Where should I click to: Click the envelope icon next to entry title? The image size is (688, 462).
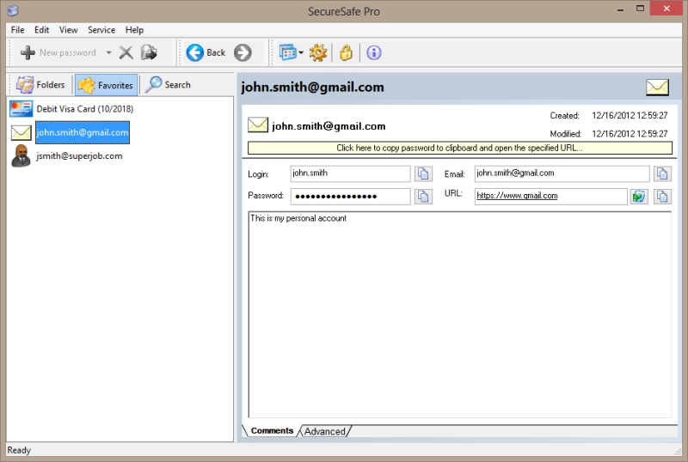(258, 125)
